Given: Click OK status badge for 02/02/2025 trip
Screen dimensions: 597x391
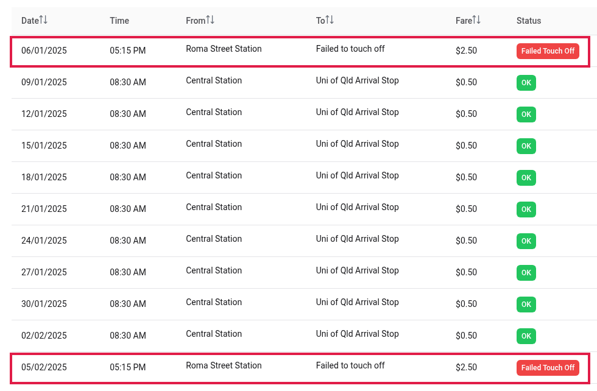Looking at the screenshot, I should click(526, 336).
